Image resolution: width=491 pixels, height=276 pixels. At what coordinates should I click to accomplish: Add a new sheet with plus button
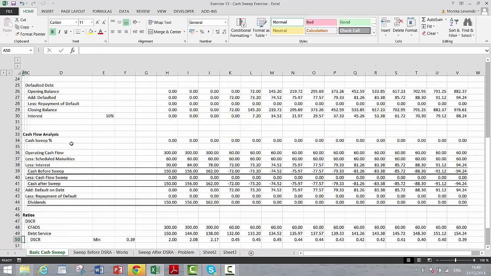click(x=251, y=253)
